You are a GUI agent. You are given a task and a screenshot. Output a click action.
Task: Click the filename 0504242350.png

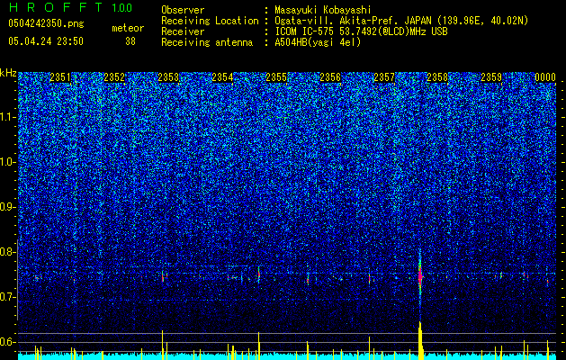[x=46, y=23]
